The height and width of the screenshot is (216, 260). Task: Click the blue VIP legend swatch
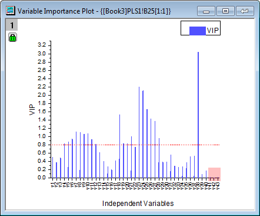click(x=198, y=31)
